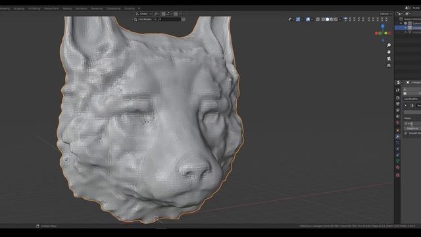Toggle show overlays in viewport header
This screenshot has height=237, width=421.
[x=308, y=19]
